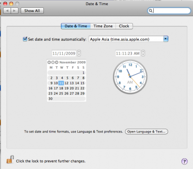Screen dimensions: 193x169
Task: Select November 18 in the calendar
Action: click(61, 88)
